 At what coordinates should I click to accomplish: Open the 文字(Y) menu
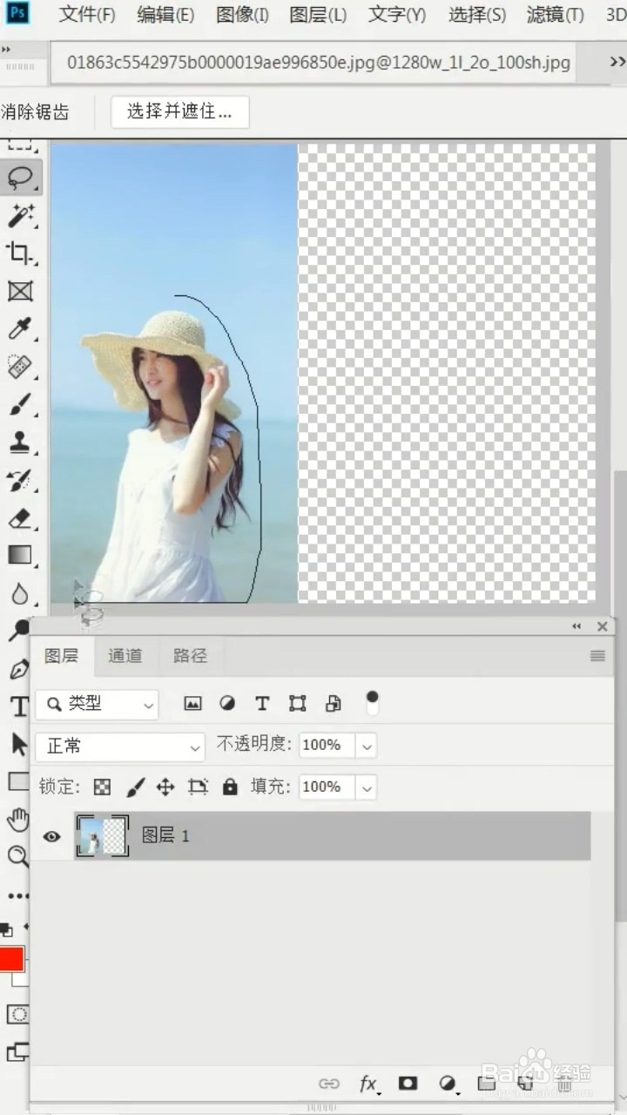tap(397, 15)
